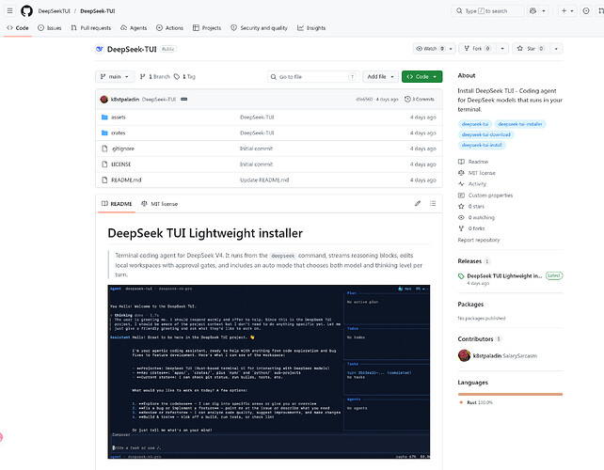Expand the green Code dropdown button

click(x=421, y=76)
